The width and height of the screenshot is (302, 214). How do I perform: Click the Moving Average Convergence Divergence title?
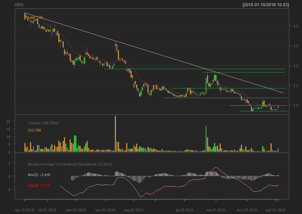70,164
